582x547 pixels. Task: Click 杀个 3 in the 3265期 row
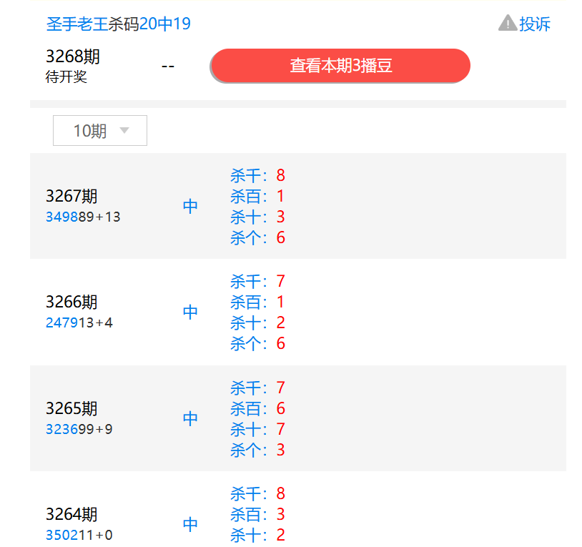(257, 450)
